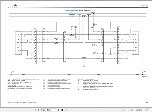Viewport: 152px width, 112px height.
Task: Click connector reference box 'c' left of XS2
Action: click(93, 45)
